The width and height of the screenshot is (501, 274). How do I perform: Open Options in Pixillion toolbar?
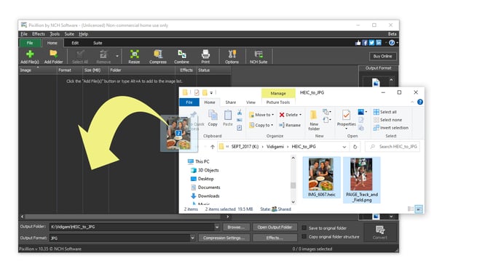tap(232, 57)
